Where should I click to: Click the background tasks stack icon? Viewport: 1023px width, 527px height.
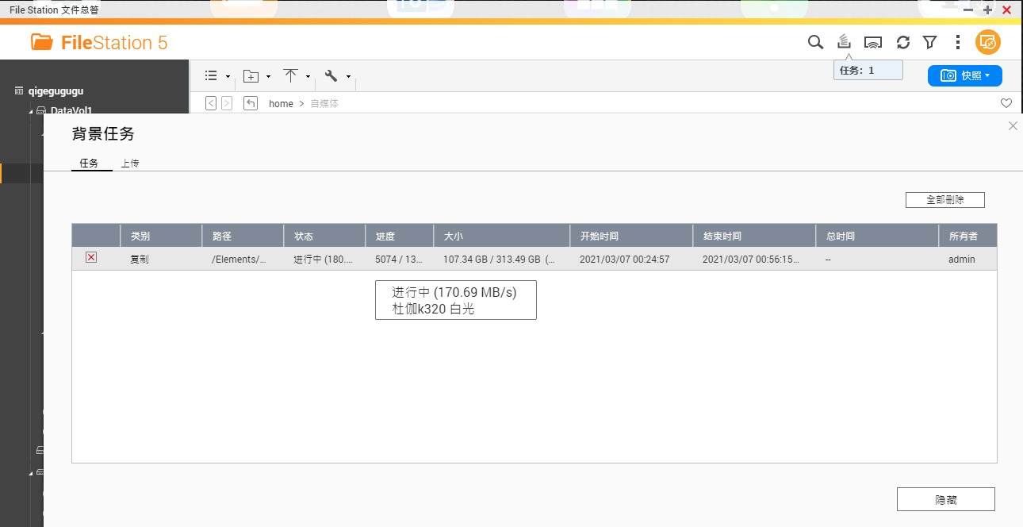click(843, 42)
